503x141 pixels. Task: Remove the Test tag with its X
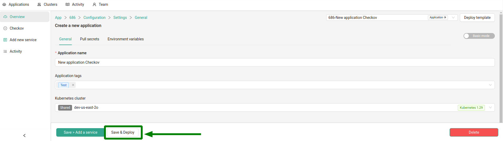pos(73,85)
